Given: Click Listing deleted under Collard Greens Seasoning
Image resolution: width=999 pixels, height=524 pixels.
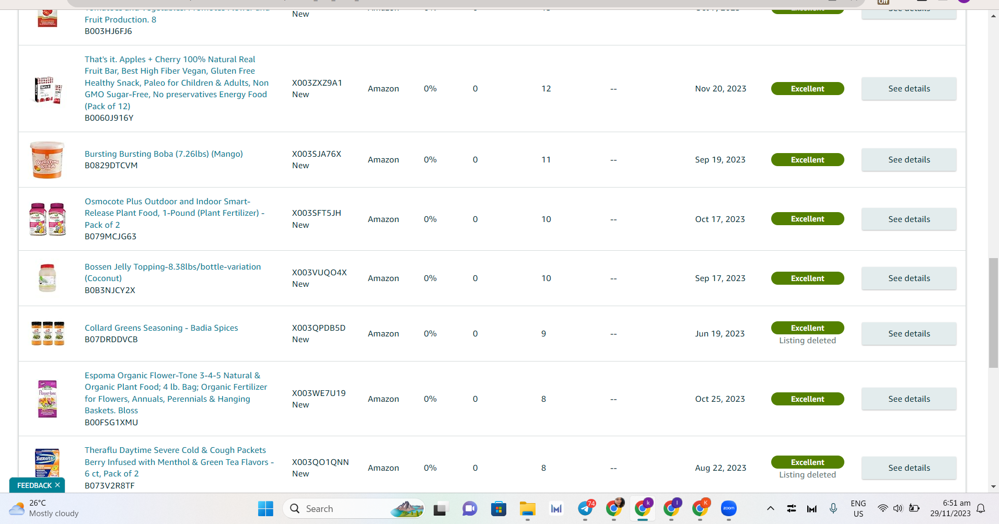Looking at the screenshot, I should 807,341.
